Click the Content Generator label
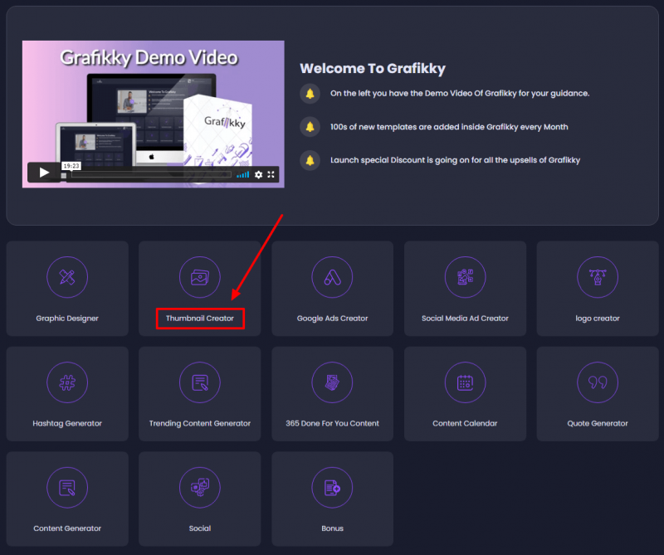 (x=67, y=528)
